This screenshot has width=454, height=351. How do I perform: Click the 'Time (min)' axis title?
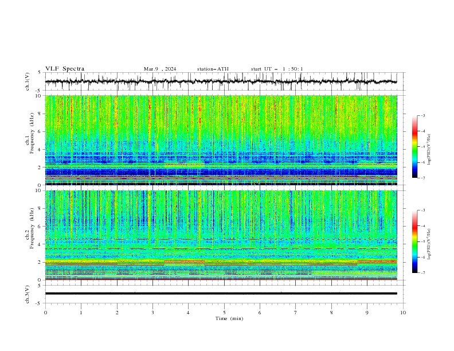(x=229, y=318)
